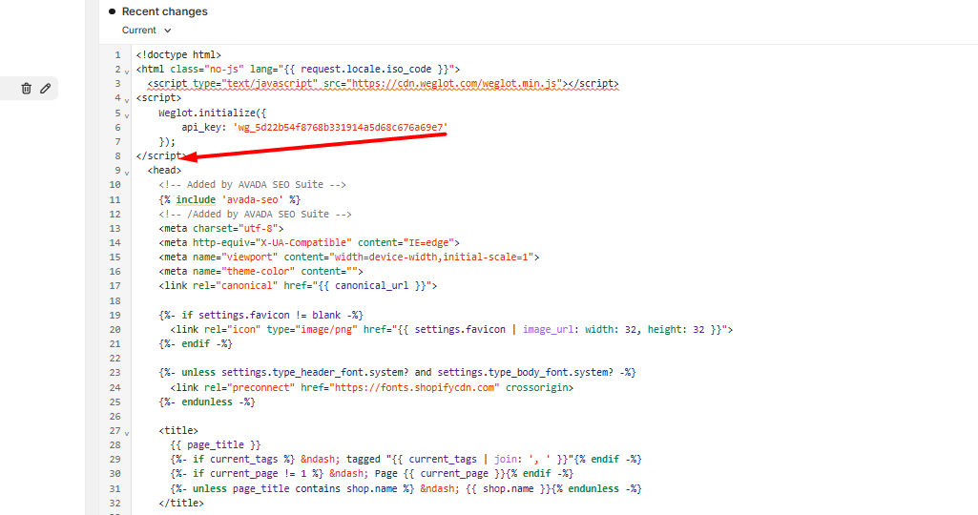The width and height of the screenshot is (978, 515).
Task: Click the closing </title> tag
Action: tap(181, 504)
